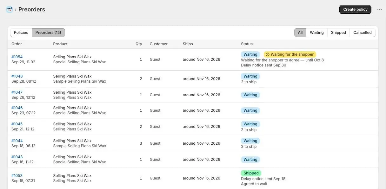Viewport: 386px width, 189px height.
Task: Open order #1054
Action: pos(17,57)
